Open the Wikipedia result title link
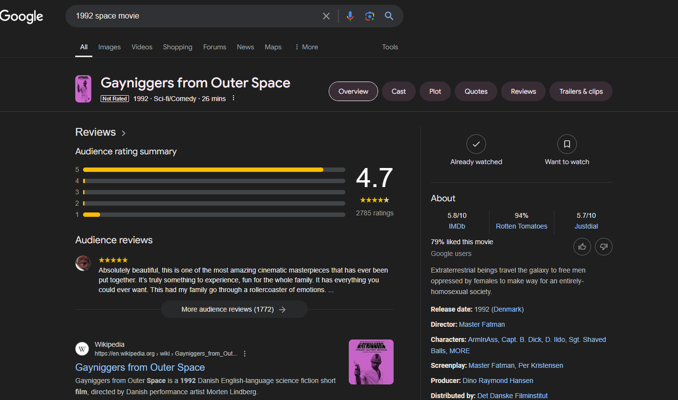Screen dimensions: 678x400 140,367
